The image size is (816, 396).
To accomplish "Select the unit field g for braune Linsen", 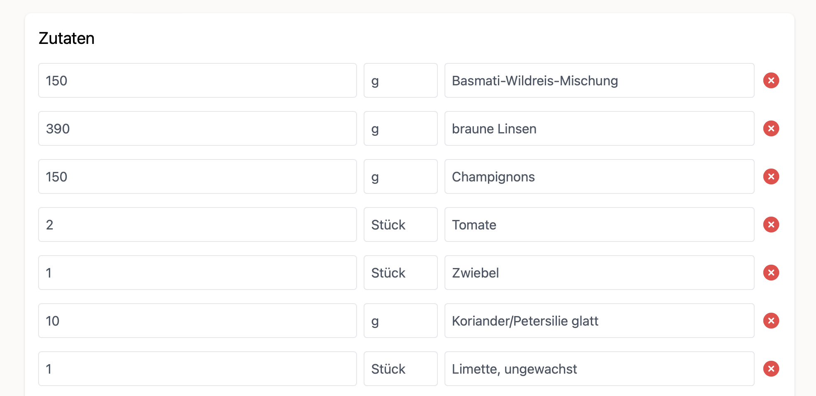I will click(401, 128).
